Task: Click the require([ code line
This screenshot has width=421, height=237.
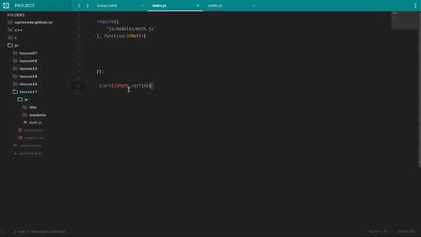Action: (x=107, y=22)
